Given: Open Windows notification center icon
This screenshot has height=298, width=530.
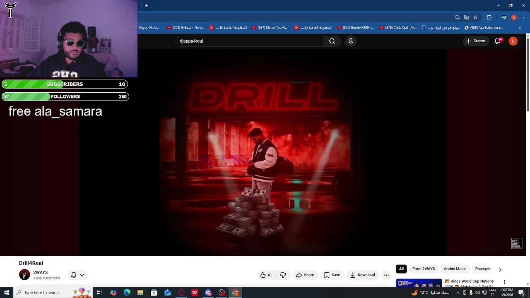Looking at the screenshot, I should [521, 293].
